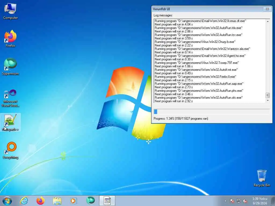The image size is (275, 206).
Task: Open the network status tray icon
Action: pyautogui.click(x=238, y=201)
